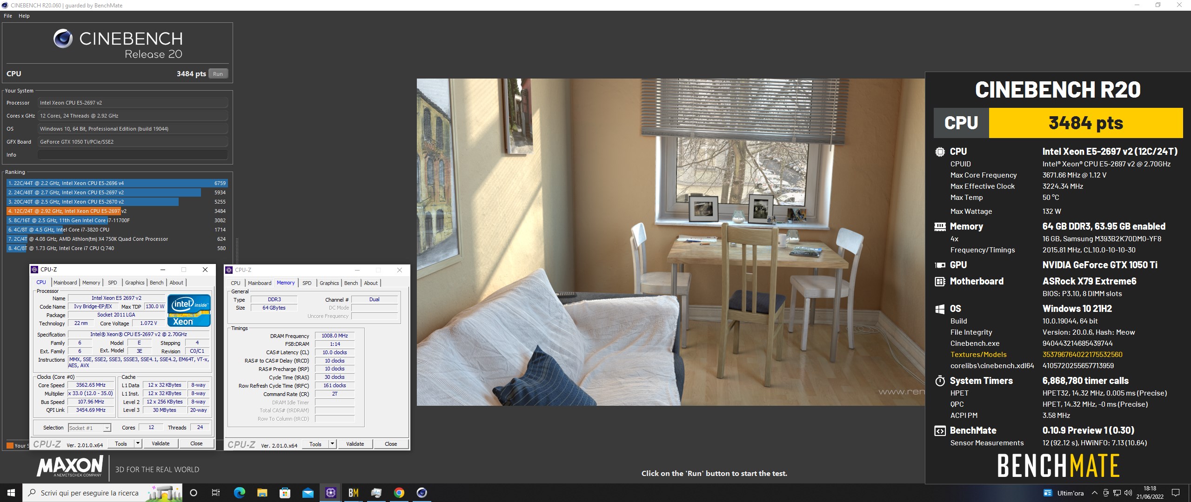Open the Mail app from the taskbar
Screen dimensions: 1191x502
click(x=308, y=493)
